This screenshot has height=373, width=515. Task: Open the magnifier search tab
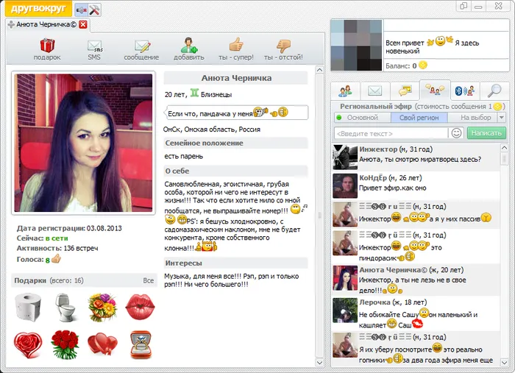pos(494,90)
